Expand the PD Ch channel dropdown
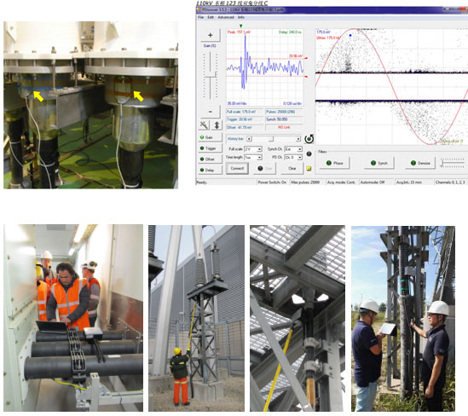Viewport: 468px width, 416px height. point(293,157)
